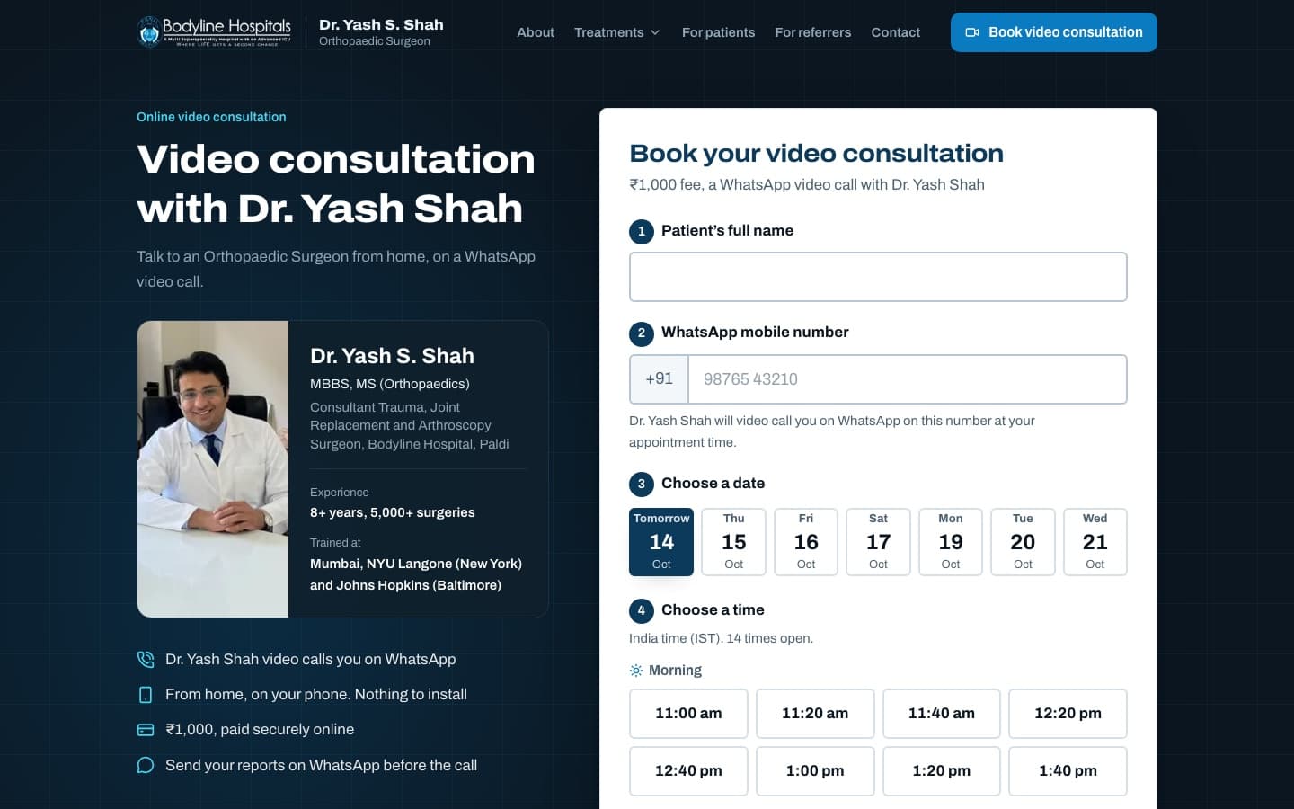The height and width of the screenshot is (809, 1294).
Task: Click the text 8+ years, 5,000+ surgeries
Action: [393, 512]
